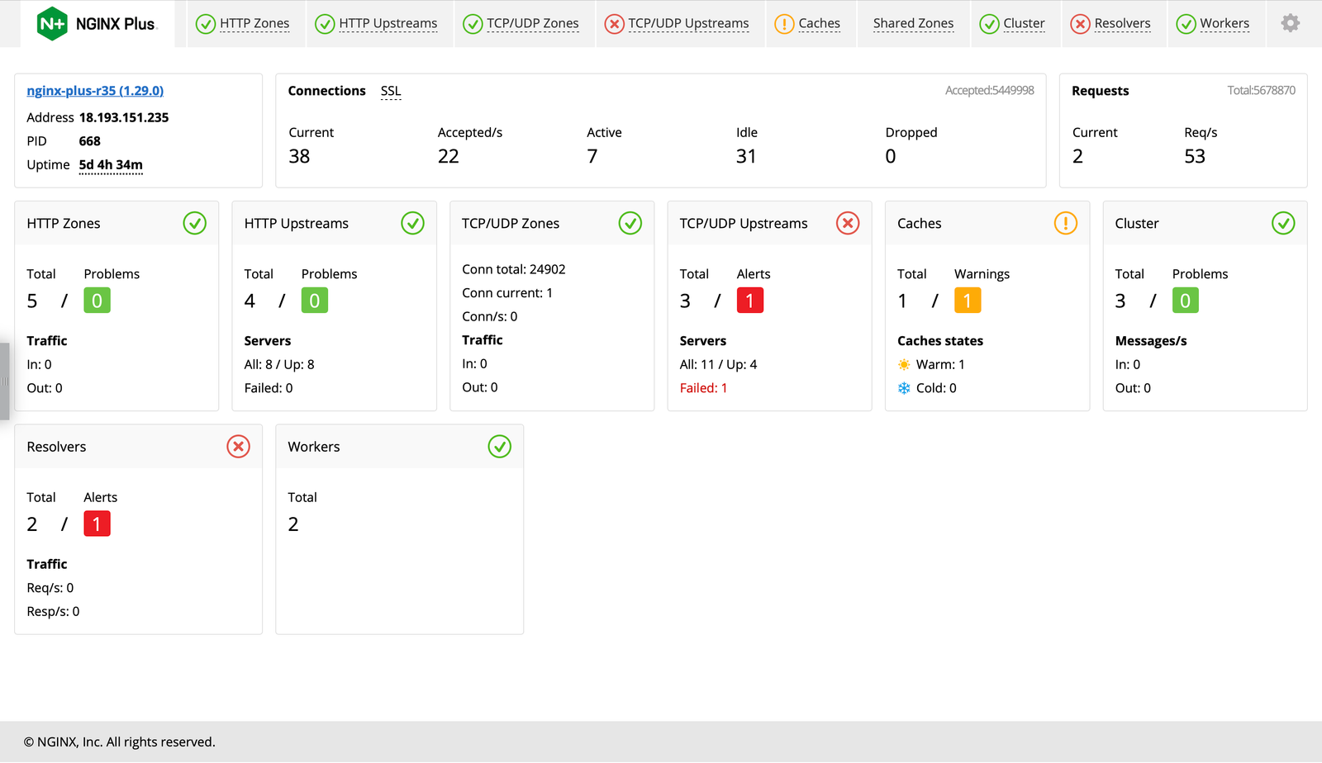Open the TCP/UDP Upstreams card title
This screenshot has width=1322, height=763.
(x=744, y=224)
